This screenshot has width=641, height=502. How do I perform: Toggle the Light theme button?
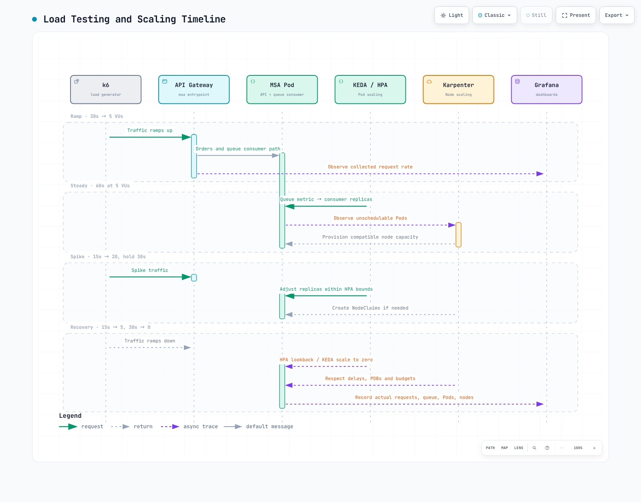(x=452, y=15)
